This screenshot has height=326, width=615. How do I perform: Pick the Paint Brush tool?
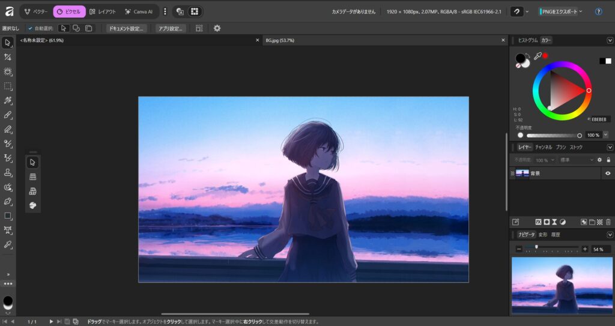point(8,115)
